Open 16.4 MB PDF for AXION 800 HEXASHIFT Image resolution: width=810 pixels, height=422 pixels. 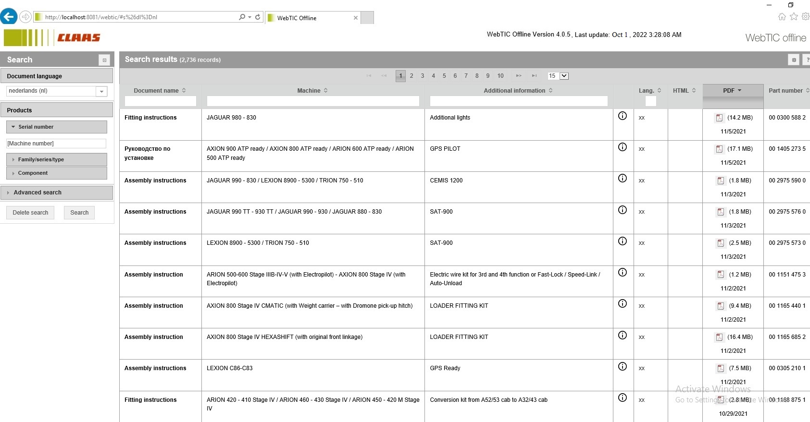pyautogui.click(x=719, y=337)
